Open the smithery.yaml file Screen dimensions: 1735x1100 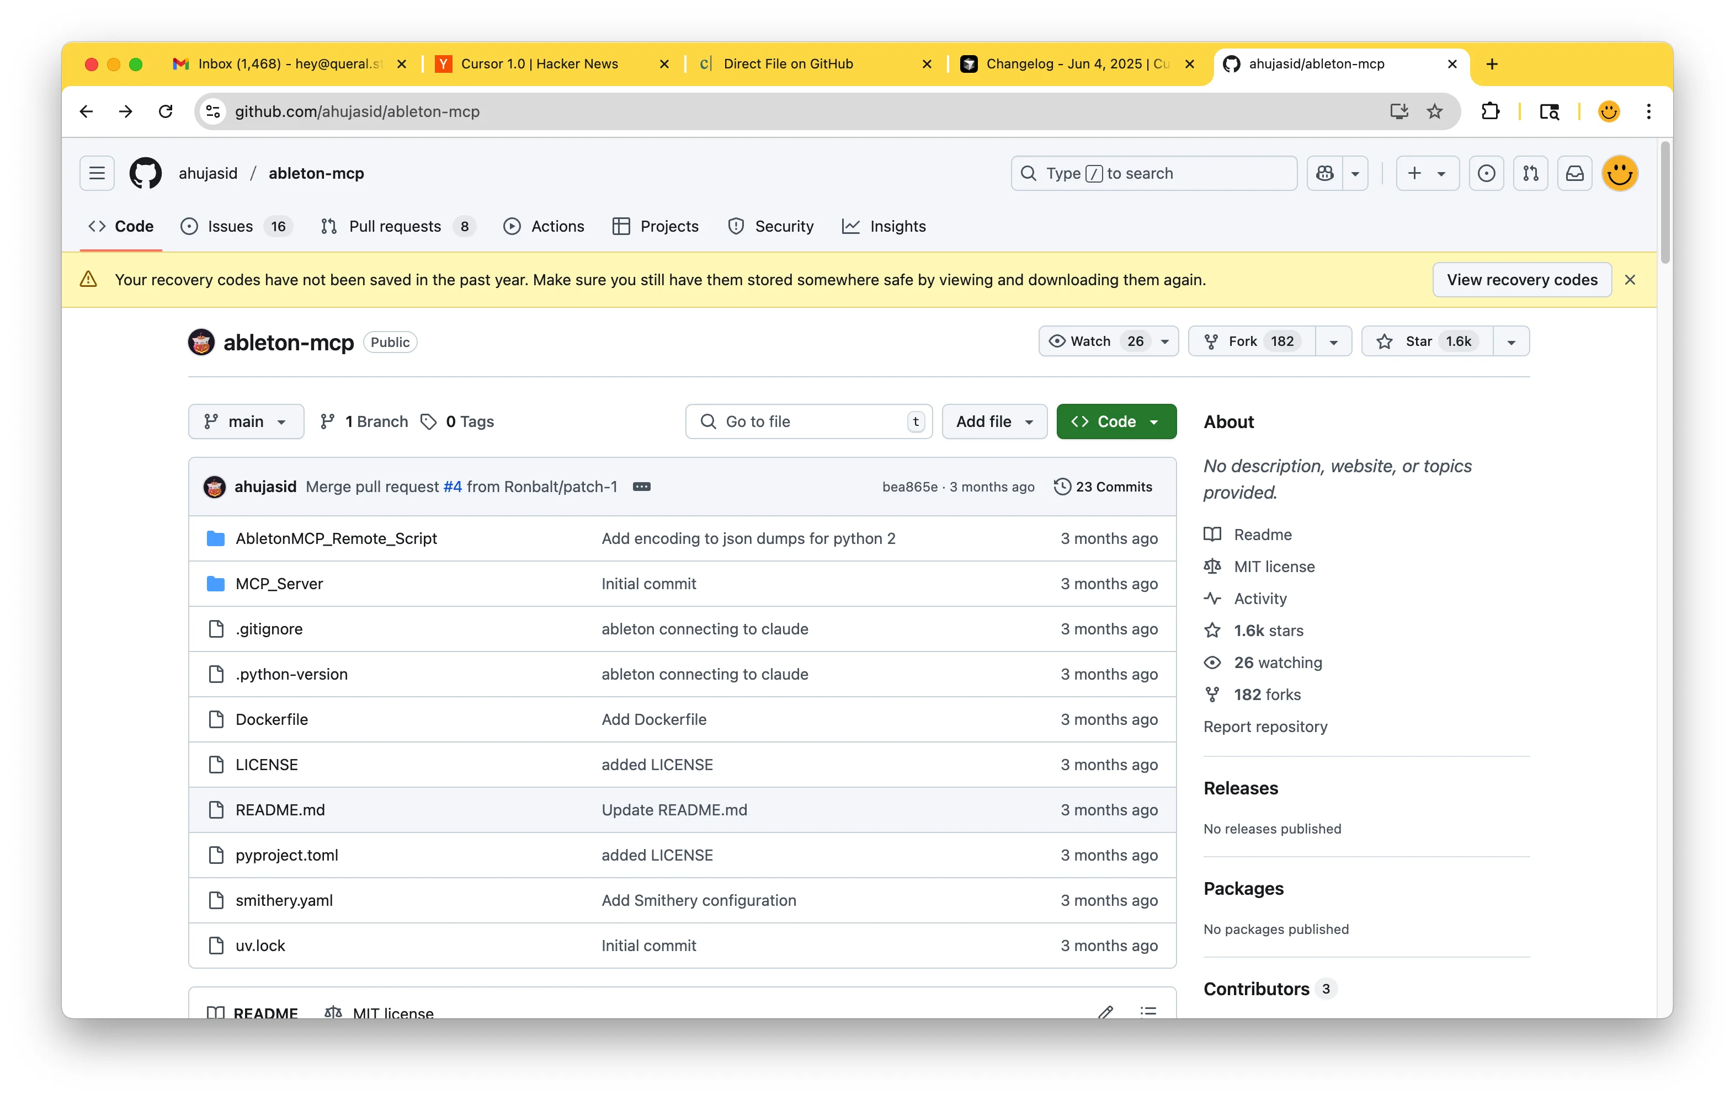point(284,900)
